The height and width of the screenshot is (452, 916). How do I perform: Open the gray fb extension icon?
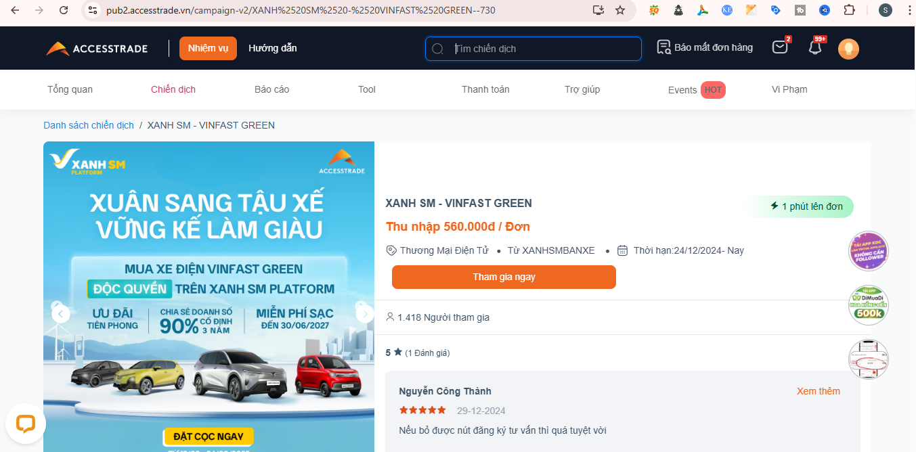coord(800,10)
